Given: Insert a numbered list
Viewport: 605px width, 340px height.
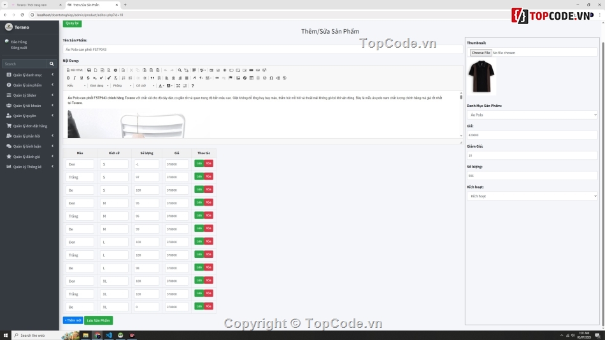Looking at the screenshot, I should point(124,78).
